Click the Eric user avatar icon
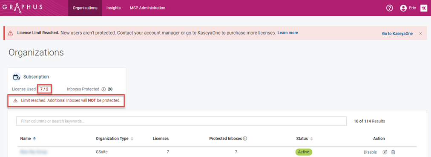This screenshot has height=157, width=431. pos(403,8)
